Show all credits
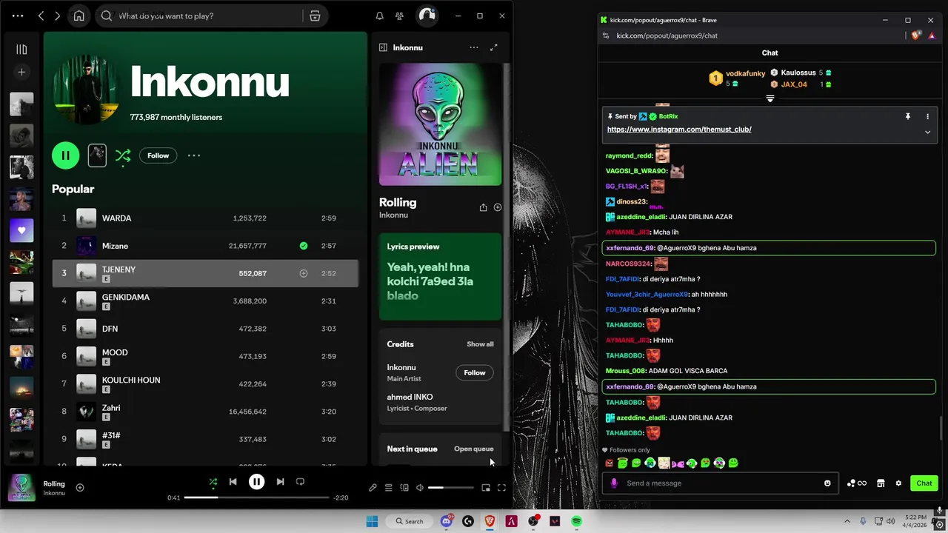The height and width of the screenshot is (533, 948). tap(480, 344)
